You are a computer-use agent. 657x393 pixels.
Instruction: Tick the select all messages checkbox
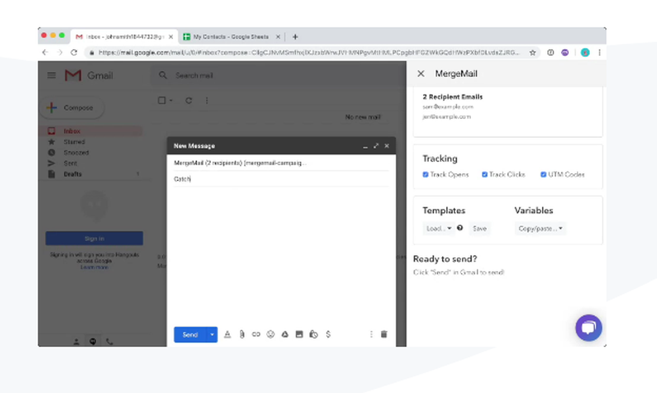coord(162,100)
